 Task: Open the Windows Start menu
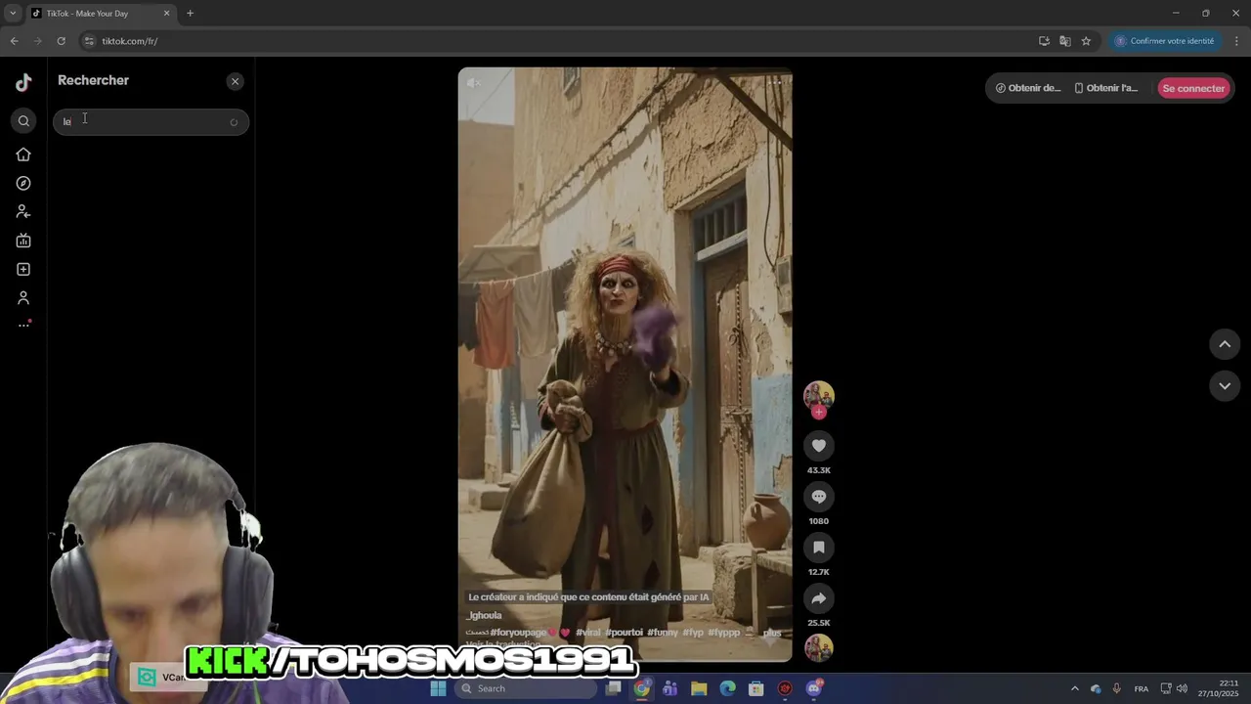tap(438, 688)
